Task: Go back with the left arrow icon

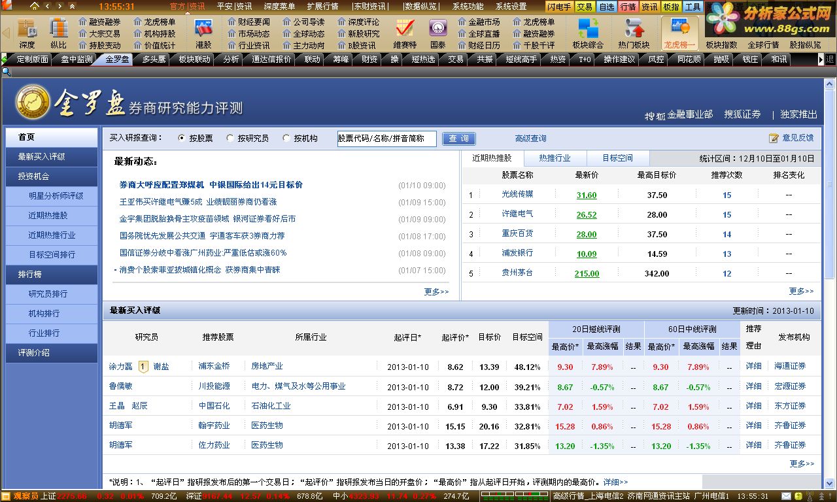Action: click(x=48, y=6)
